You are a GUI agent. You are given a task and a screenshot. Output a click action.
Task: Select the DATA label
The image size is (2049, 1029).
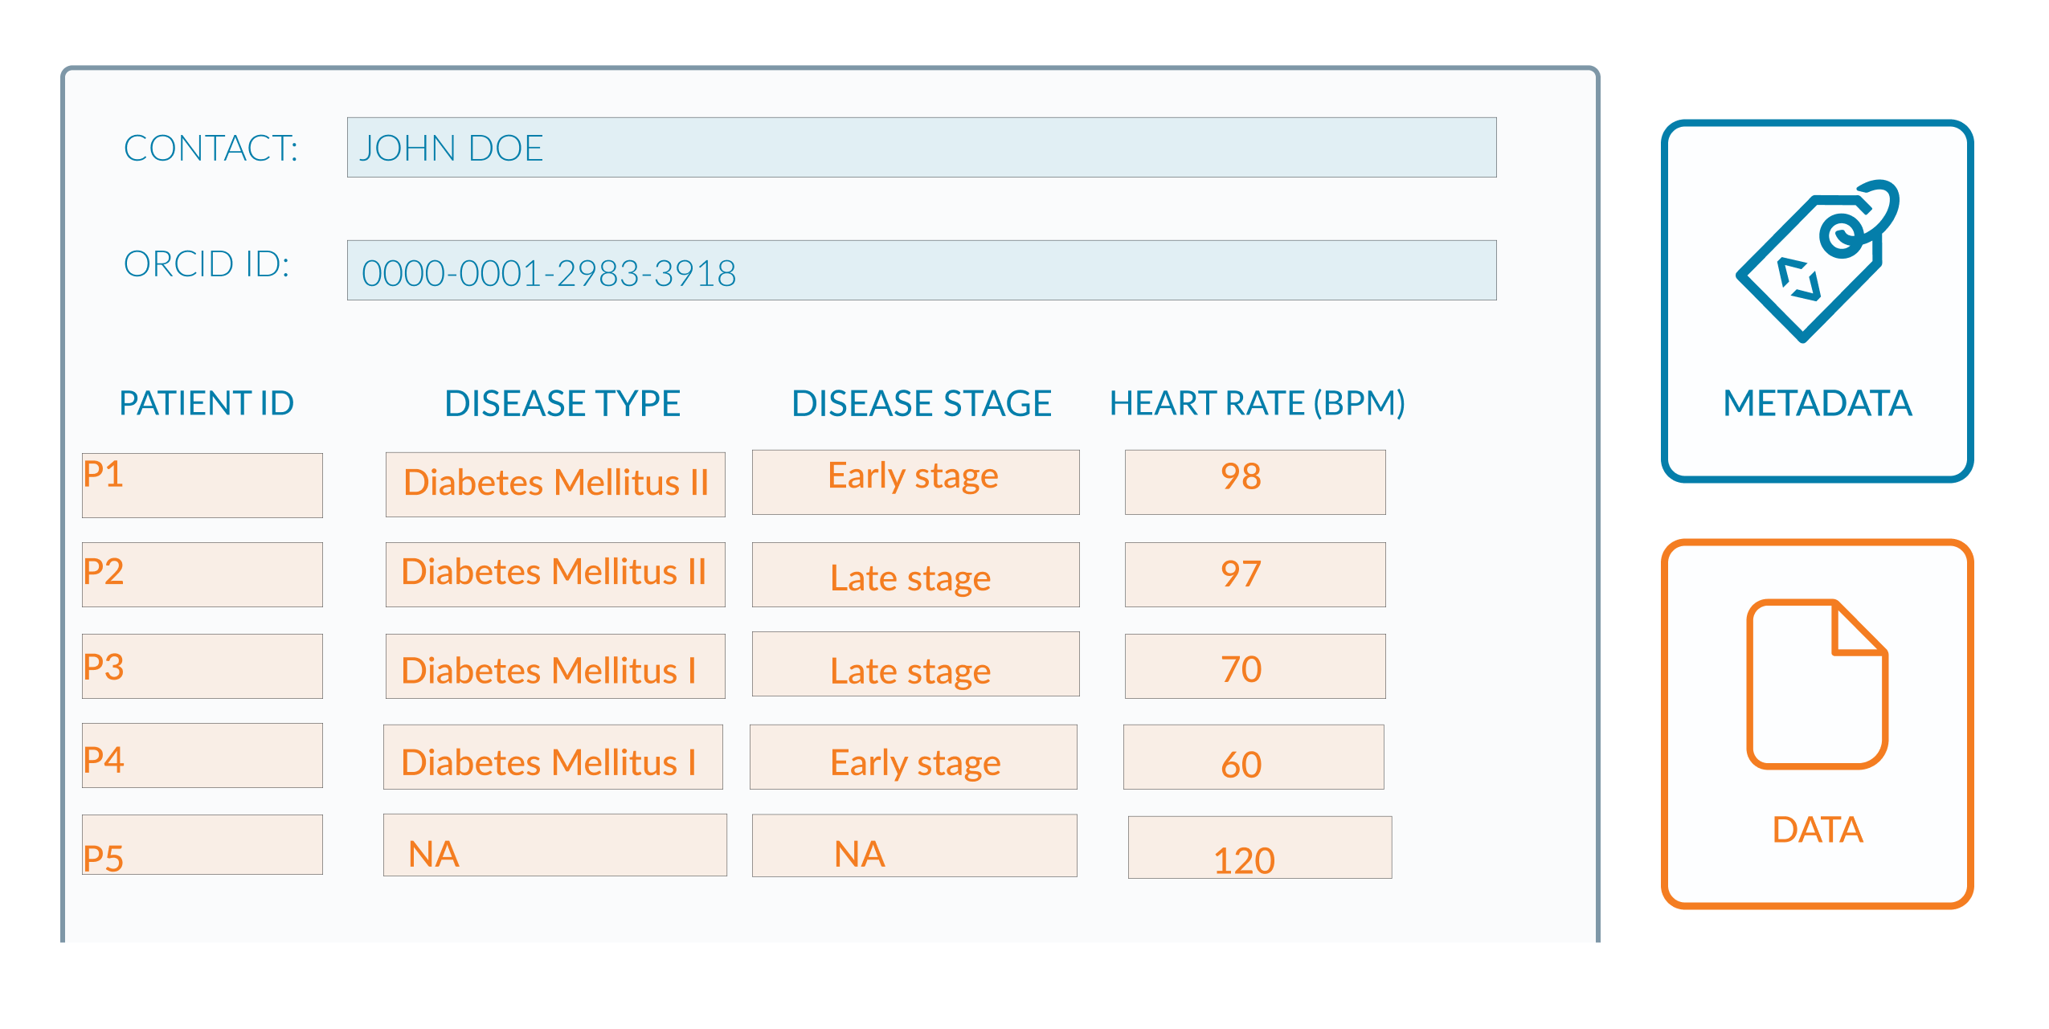tap(1818, 830)
